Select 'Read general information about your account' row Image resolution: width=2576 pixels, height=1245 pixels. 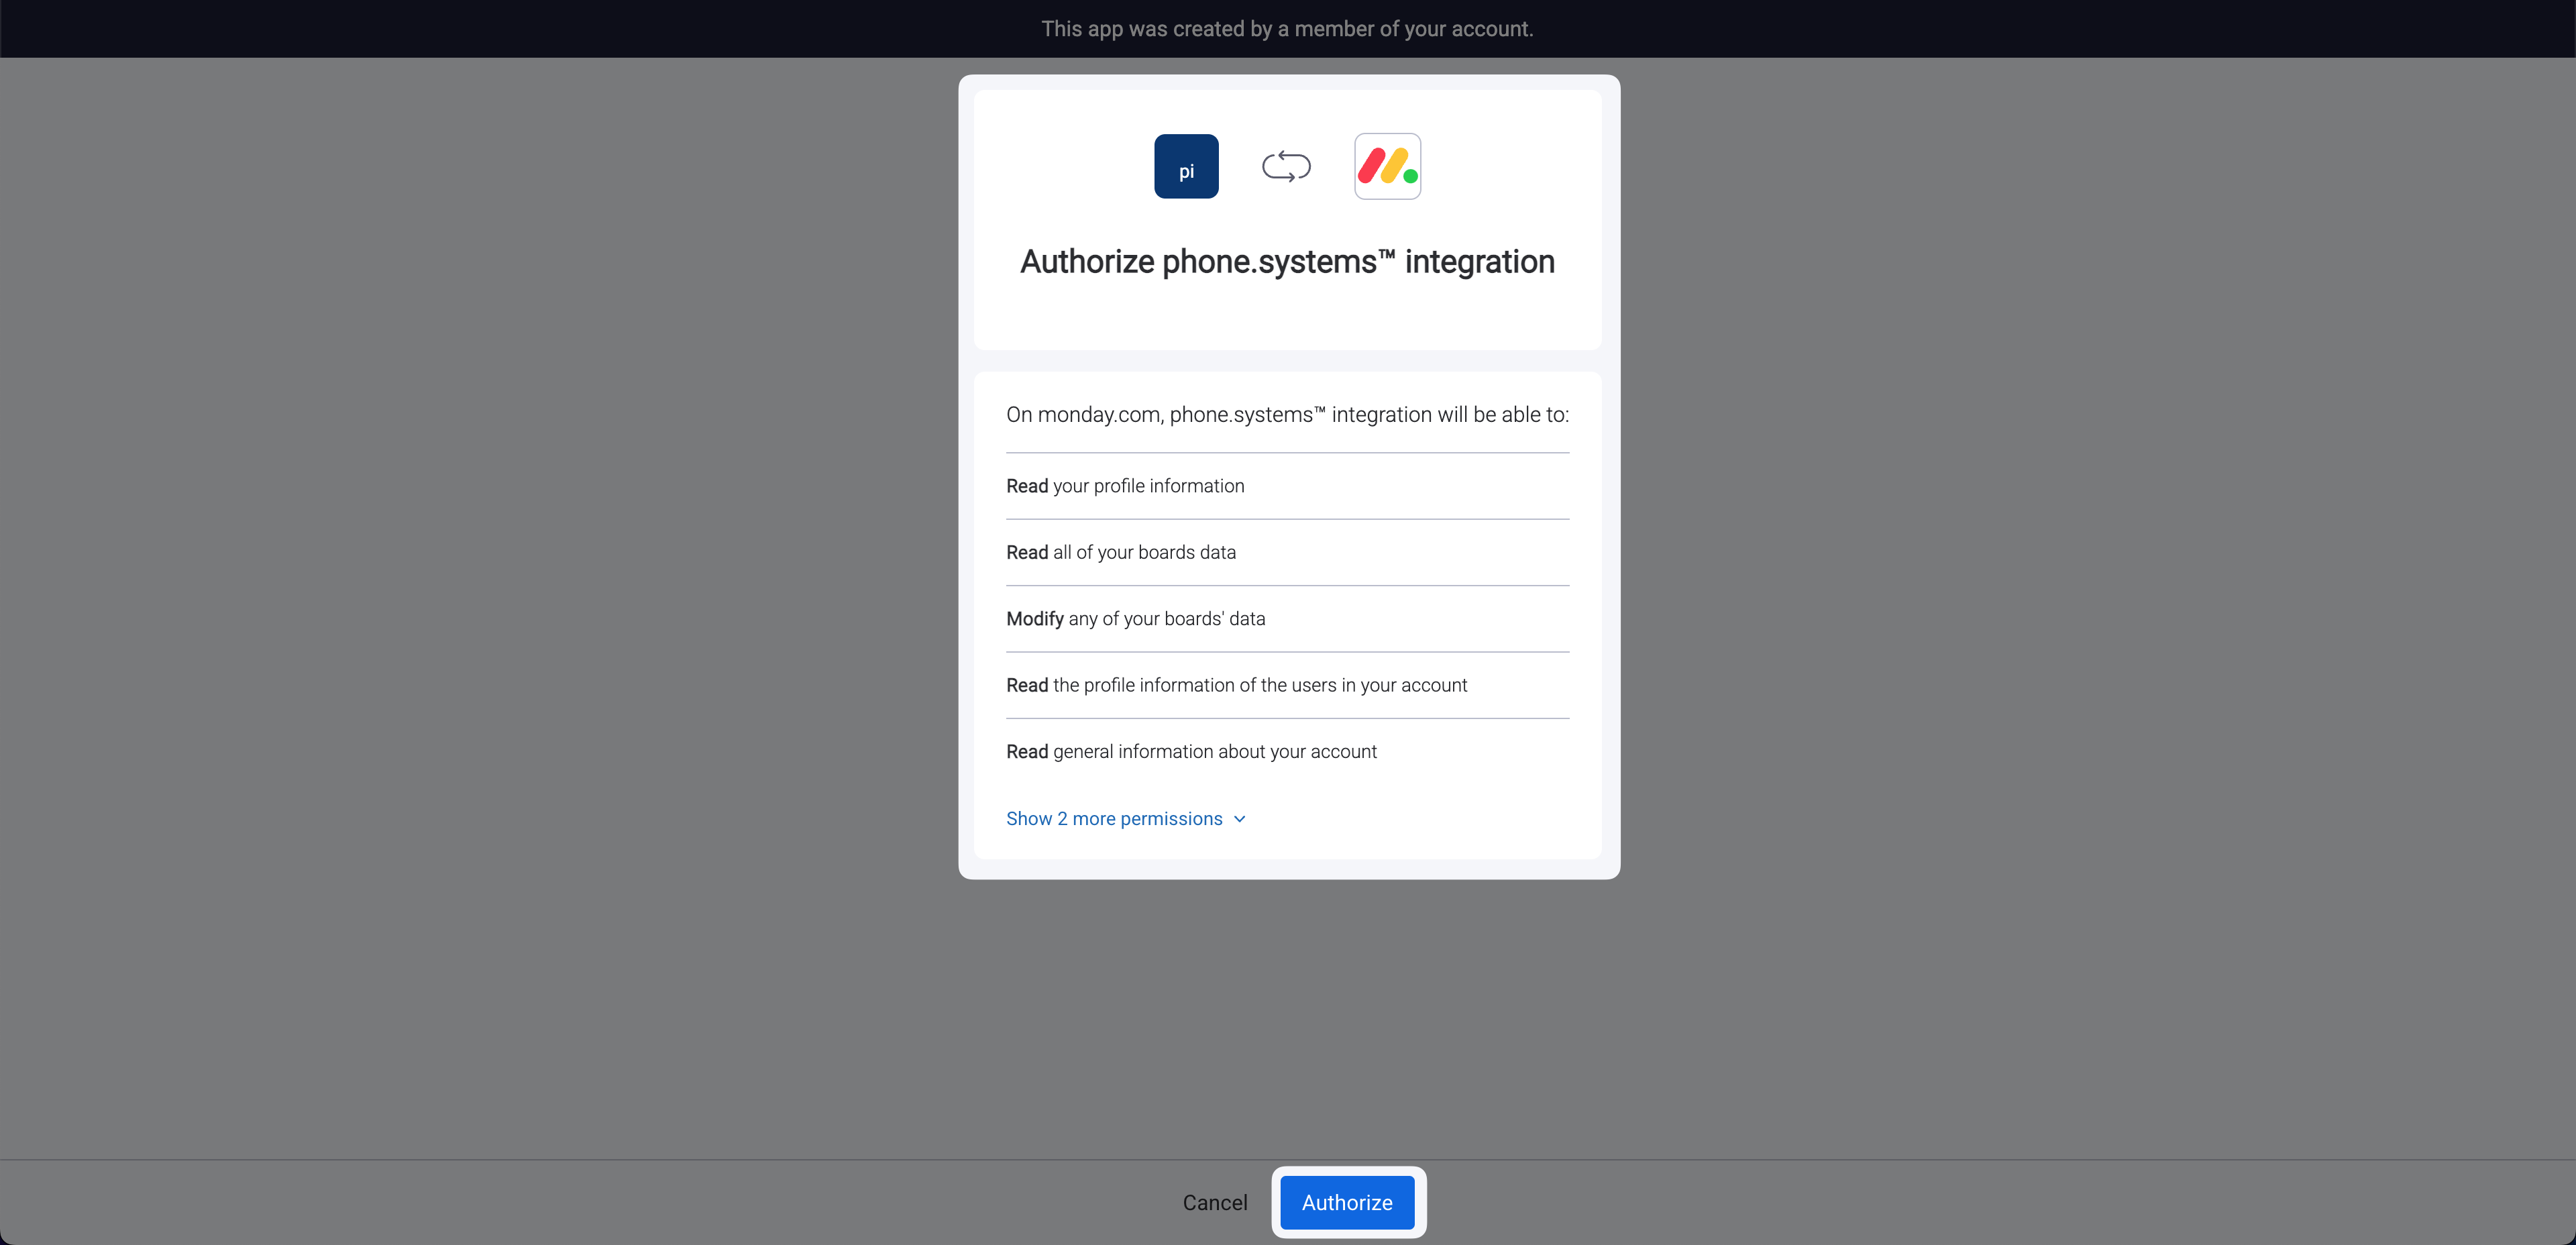coord(1287,751)
